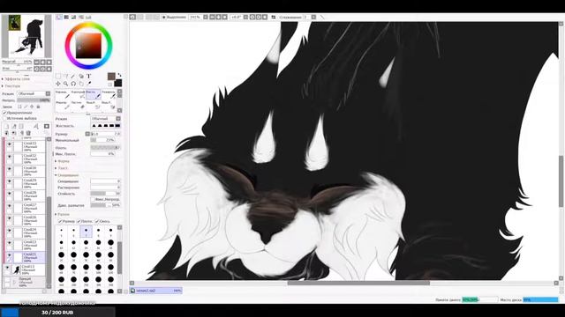Select the Text tool
The height and width of the screenshot is (317, 565).
[x=88, y=77]
